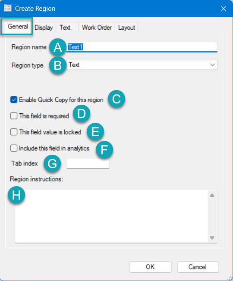Screen dimensions: 233x281
Task: Click the teal H marker badge
Action: [16, 195]
